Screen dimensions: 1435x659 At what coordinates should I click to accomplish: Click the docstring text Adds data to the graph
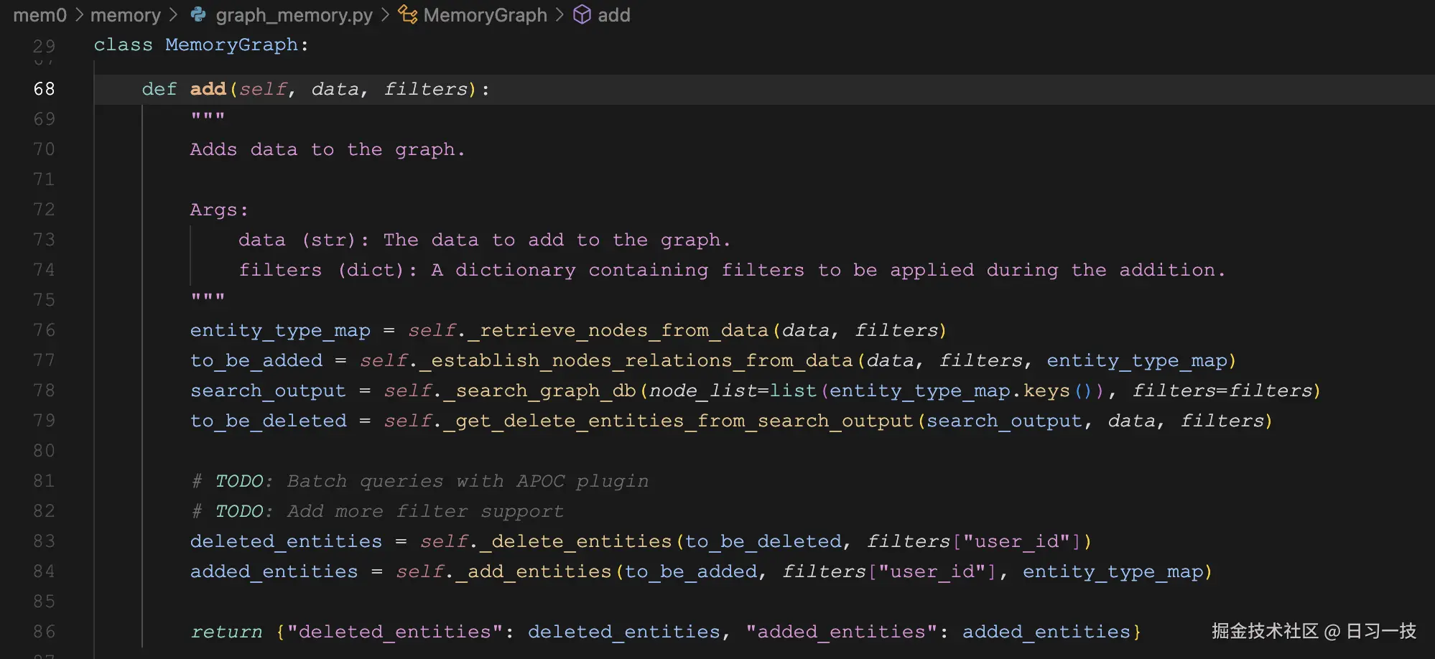(x=327, y=149)
